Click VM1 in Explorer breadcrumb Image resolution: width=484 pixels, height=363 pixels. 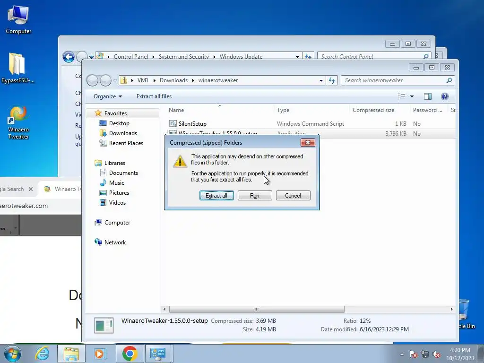[143, 80]
